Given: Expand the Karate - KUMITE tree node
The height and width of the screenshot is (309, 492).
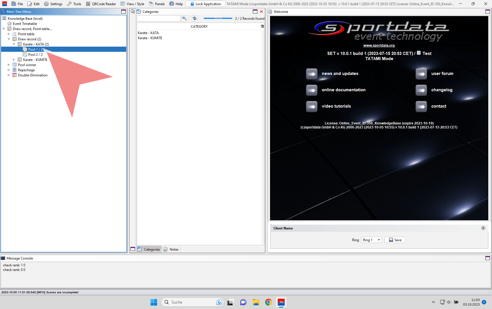Looking at the screenshot, I should coord(14,60).
